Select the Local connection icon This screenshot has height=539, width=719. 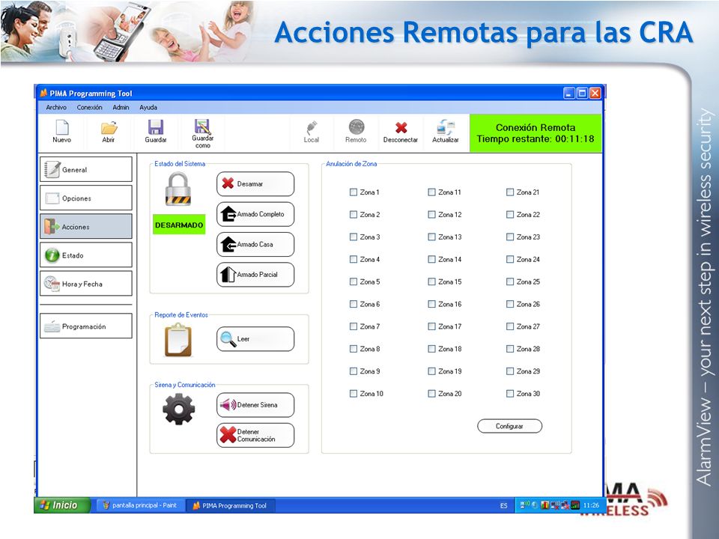tap(312, 127)
